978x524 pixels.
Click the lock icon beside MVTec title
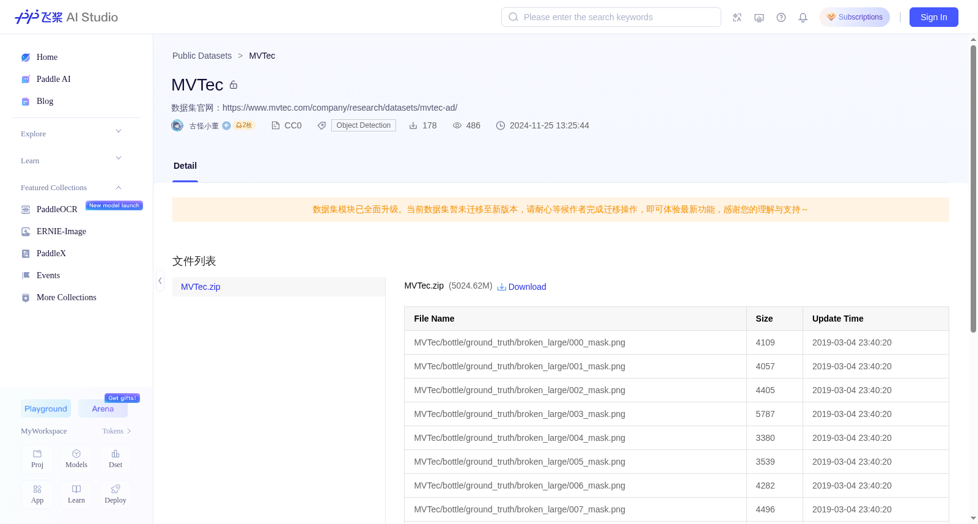[x=233, y=85]
